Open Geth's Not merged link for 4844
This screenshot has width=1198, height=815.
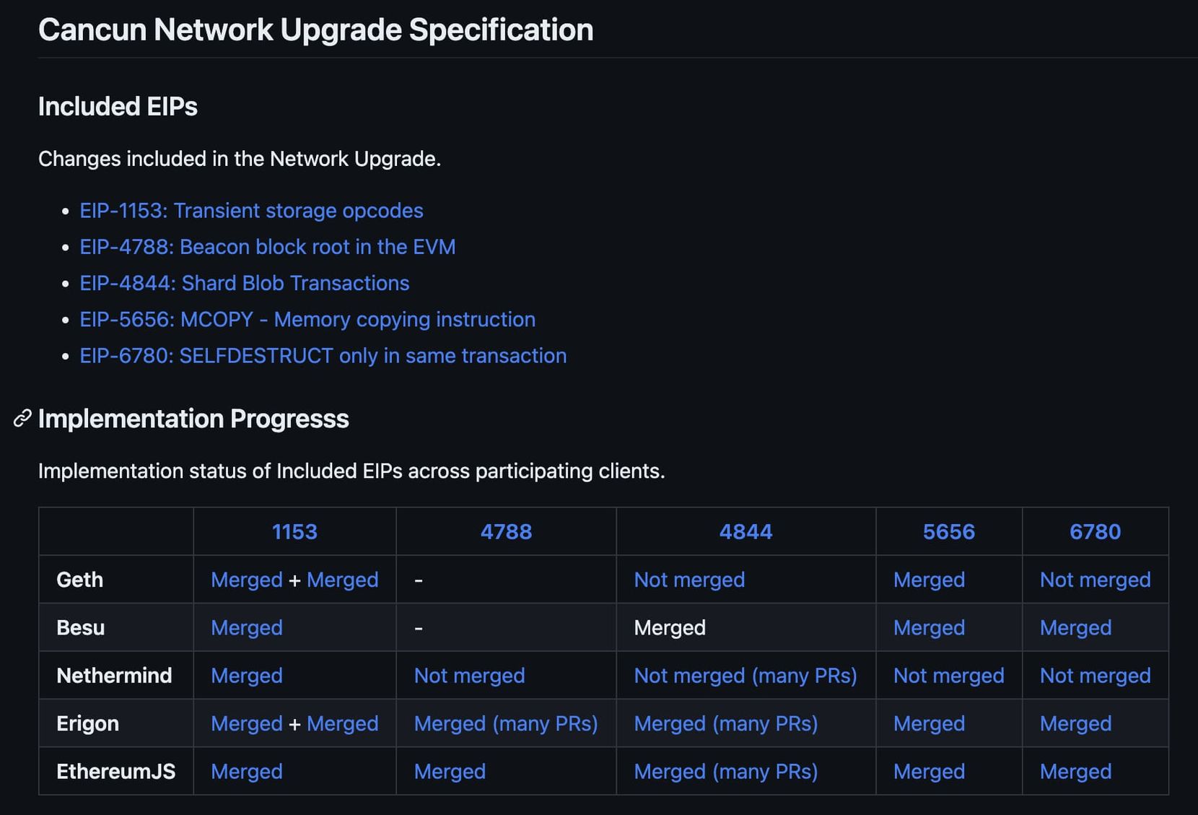pos(689,580)
